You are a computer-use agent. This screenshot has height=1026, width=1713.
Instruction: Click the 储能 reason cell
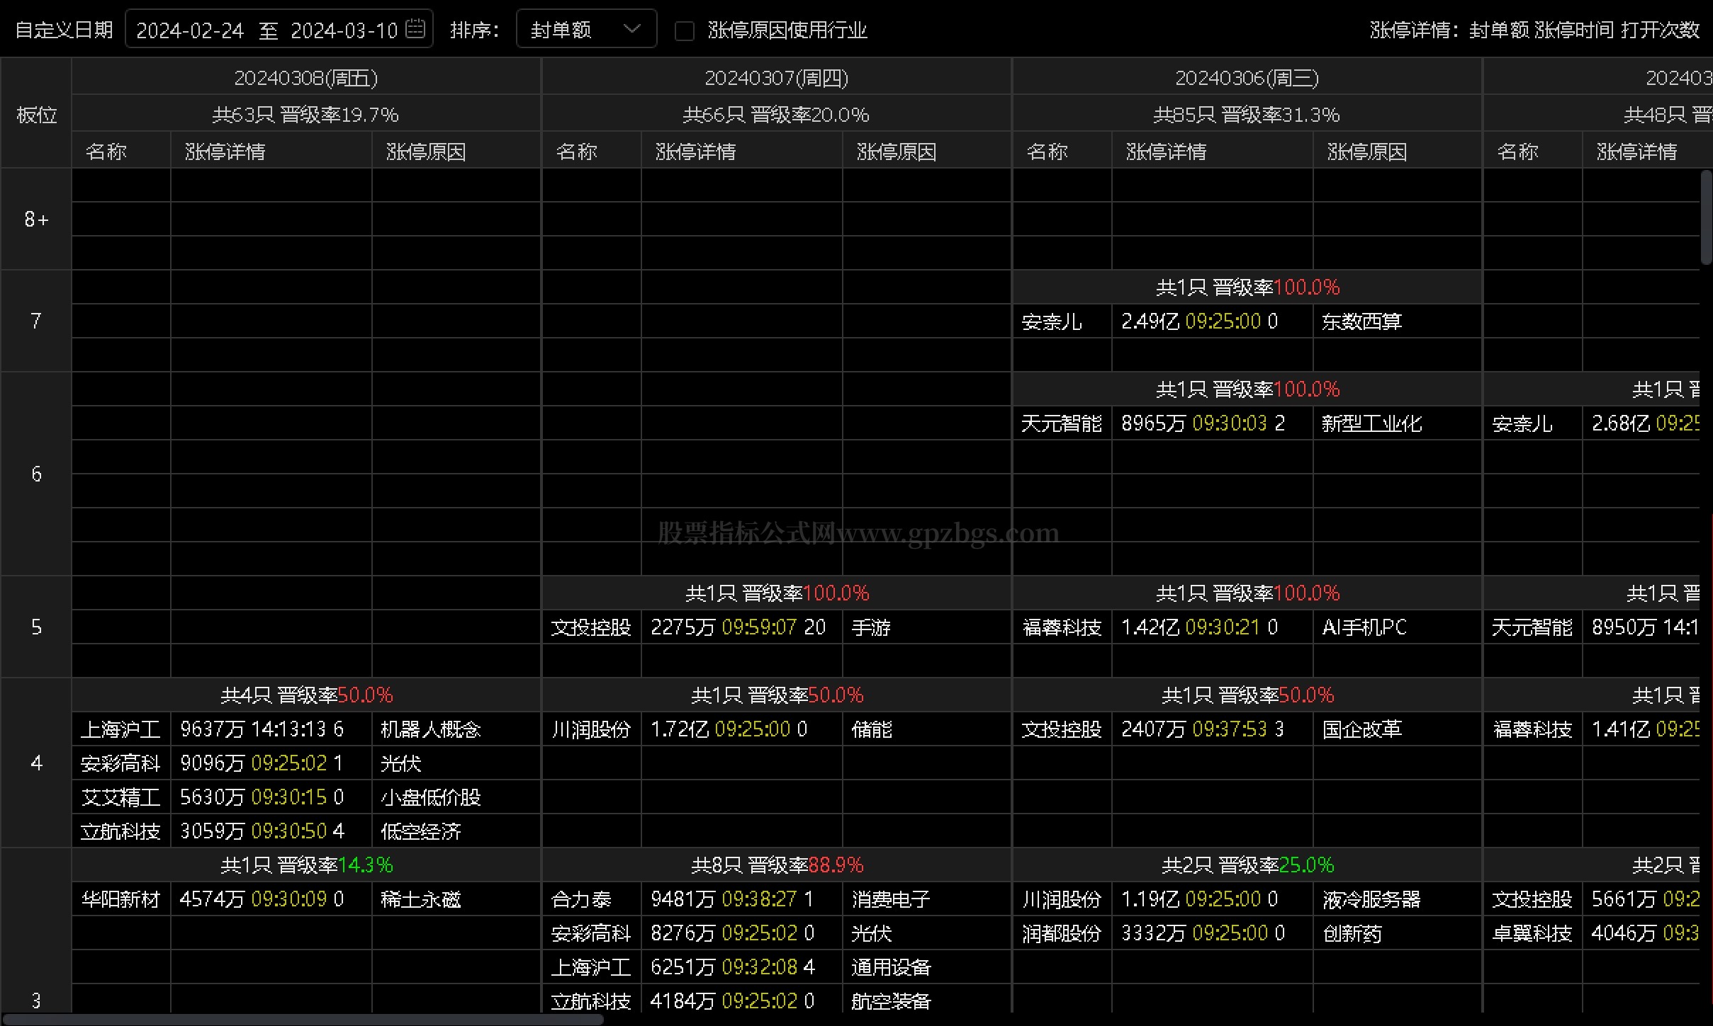tap(927, 729)
